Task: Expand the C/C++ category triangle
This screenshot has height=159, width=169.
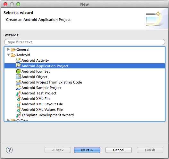Action: [8, 120]
